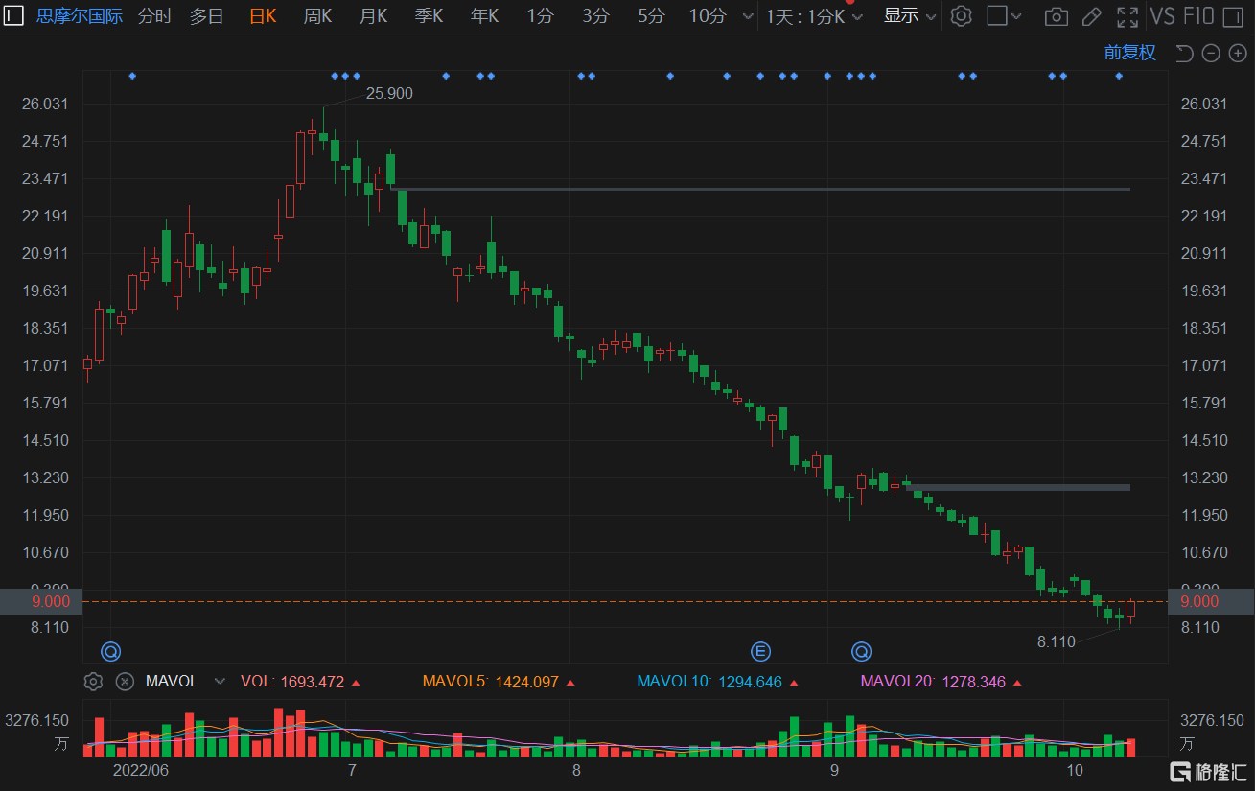Image resolution: width=1255 pixels, height=791 pixels.
Task: Switch to 分时 intraday view
Action: pos(155,15)
